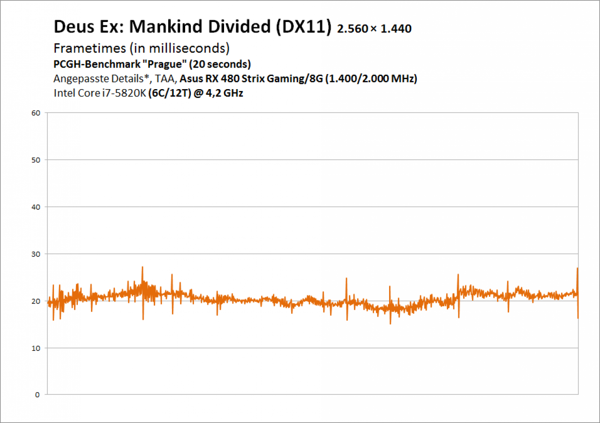Click the 'Angepasste Details*, TAA' text
The image size is (600, 423).
pos(115,79)
